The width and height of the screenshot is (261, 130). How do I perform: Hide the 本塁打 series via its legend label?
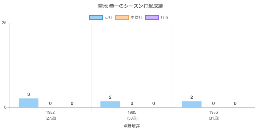pyautogui.click(x=136, y=18)
